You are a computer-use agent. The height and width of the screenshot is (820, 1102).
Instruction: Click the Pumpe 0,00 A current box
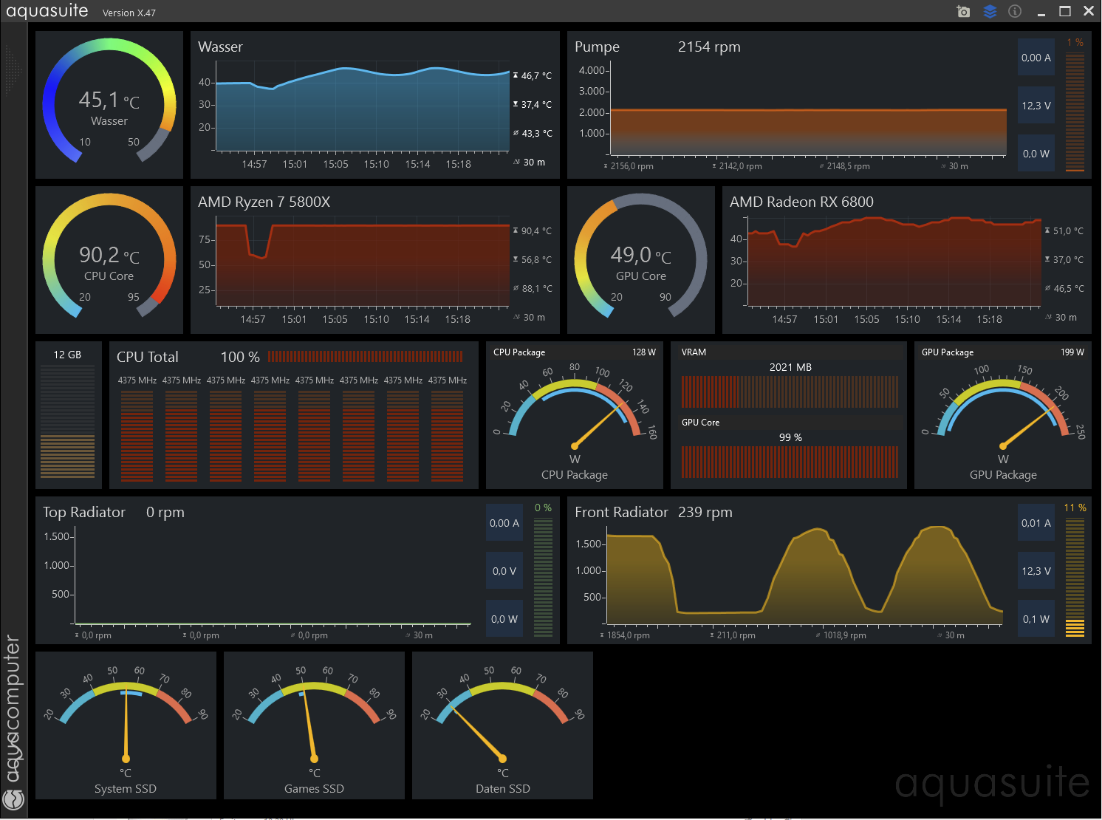(x=1036, y=58)
